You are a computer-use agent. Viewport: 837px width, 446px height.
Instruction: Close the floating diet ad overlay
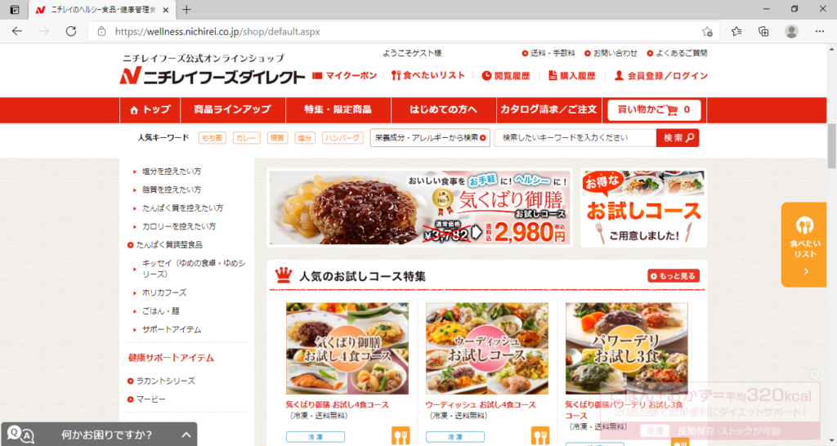[815, 374]
